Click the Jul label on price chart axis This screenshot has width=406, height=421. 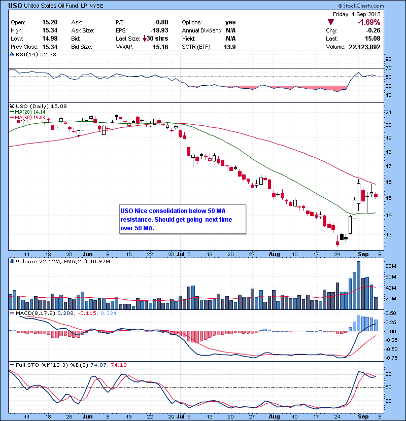(x=181, y=254)
